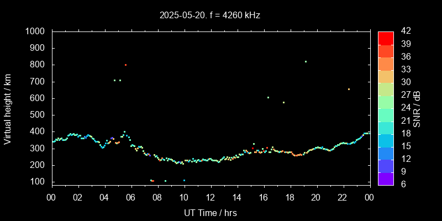Select the red data point at 800 km
This screenshot has height=221, width=442.
[126, 65]
